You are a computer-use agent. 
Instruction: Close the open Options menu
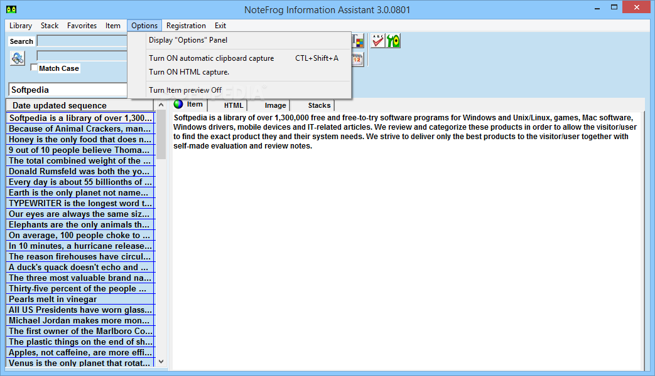pos(144,26)
